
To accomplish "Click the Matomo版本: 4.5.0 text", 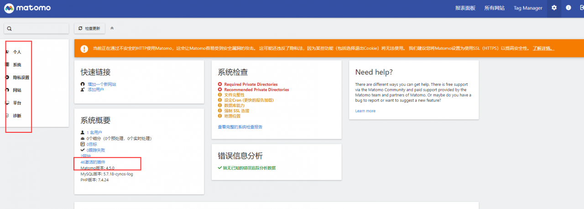I will pos(97,168).
